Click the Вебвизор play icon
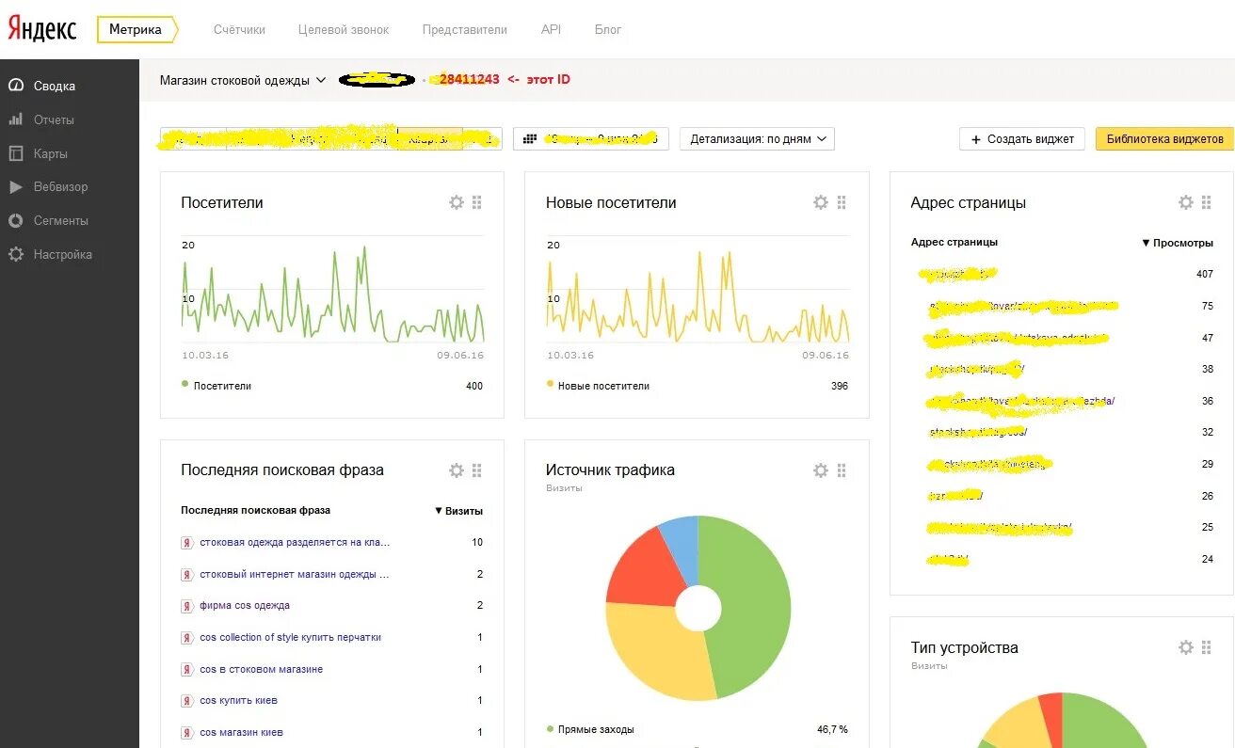This screenshot has height=748, width=1235. coord(15,186)
